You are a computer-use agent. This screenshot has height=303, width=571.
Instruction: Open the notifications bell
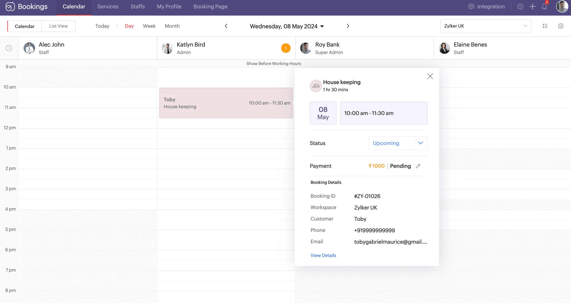coord(544,6)
